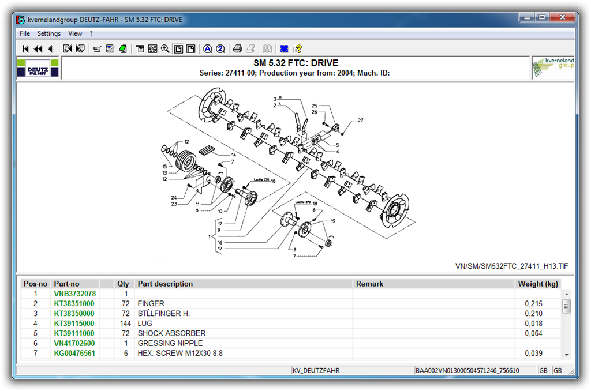Toggle the second page layout icon
Viewport: 591px width, 391px height.
click(x=191, y=49)
